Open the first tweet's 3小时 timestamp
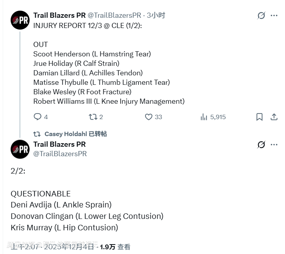This screenshot has height=254, width=285. click(x=156, y=15)
